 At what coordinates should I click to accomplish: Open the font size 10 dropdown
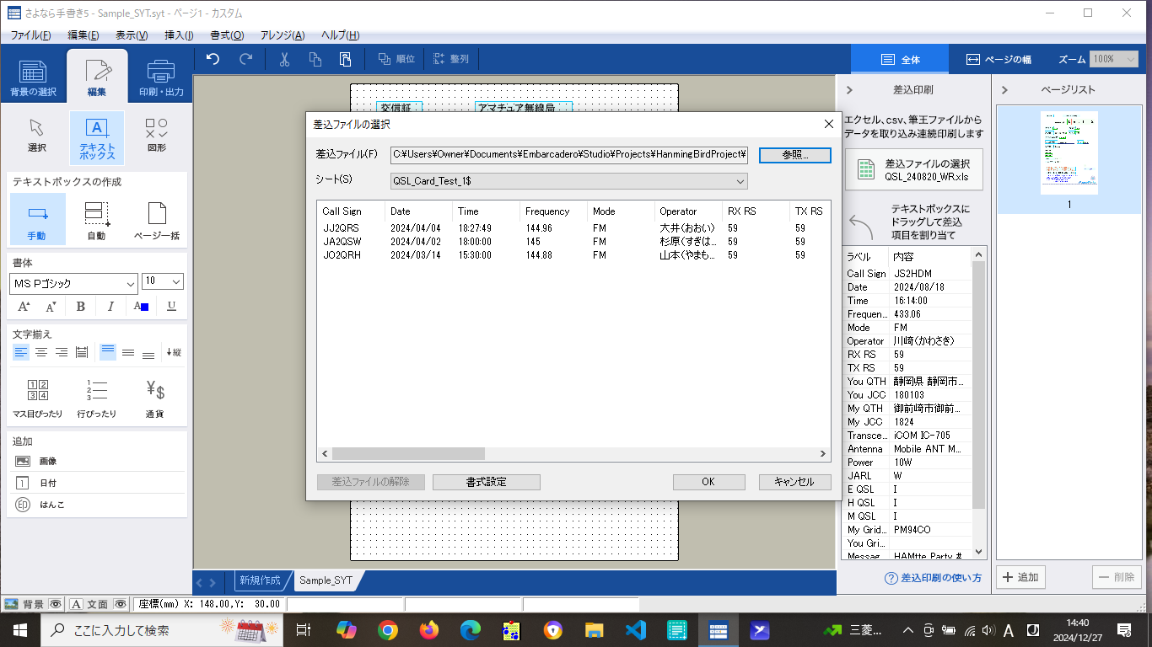tap(163, 282)
